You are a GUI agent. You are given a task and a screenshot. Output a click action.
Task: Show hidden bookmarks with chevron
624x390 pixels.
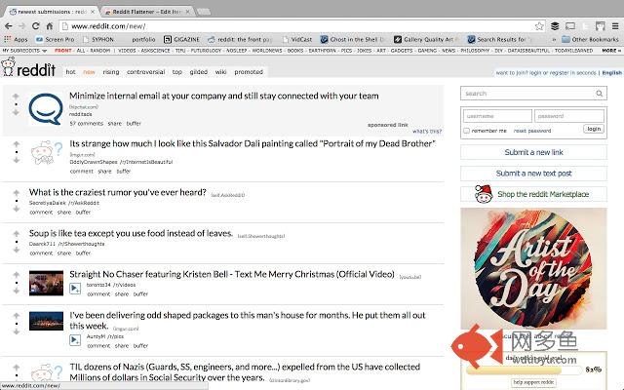pos(554,39)
